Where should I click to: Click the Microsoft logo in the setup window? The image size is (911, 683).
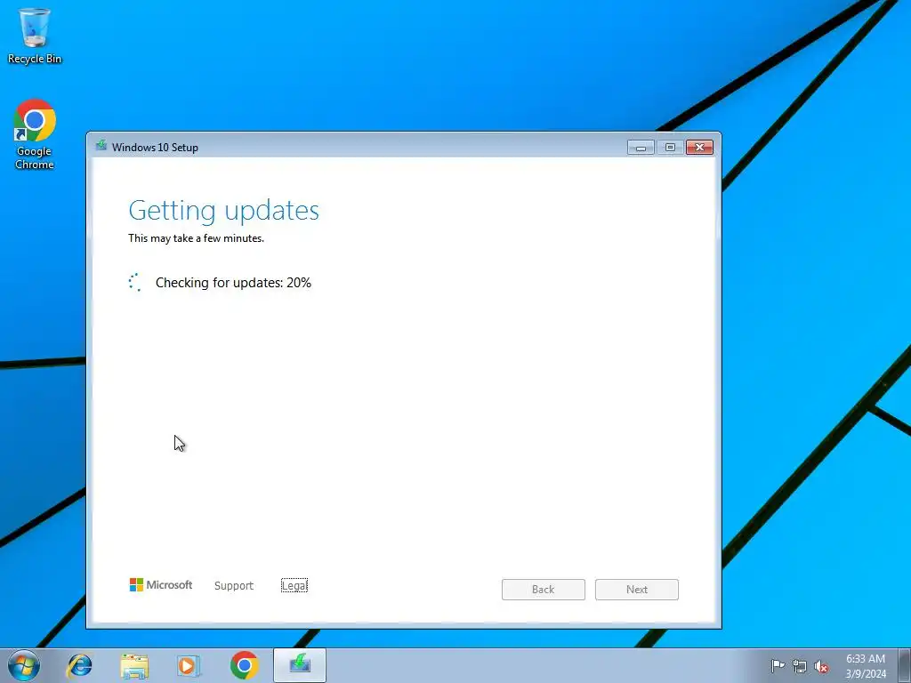(161, 585)
